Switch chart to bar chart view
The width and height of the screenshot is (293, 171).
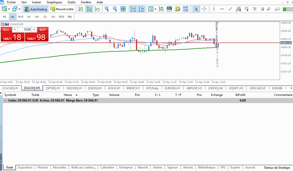pyautogui.click(x=81, y=9)
